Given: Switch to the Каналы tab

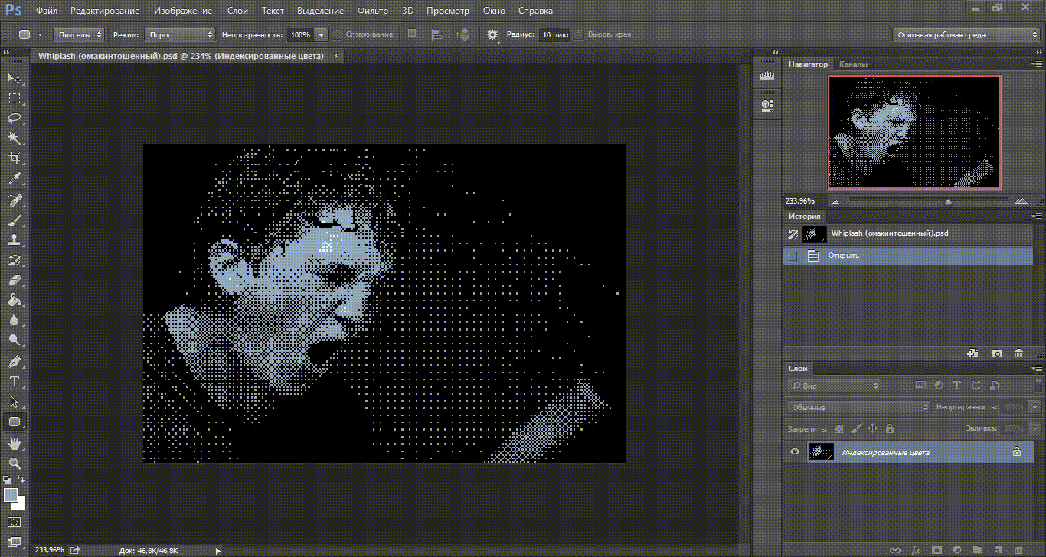Looking at the screenshot, I should tap(853, 64).
